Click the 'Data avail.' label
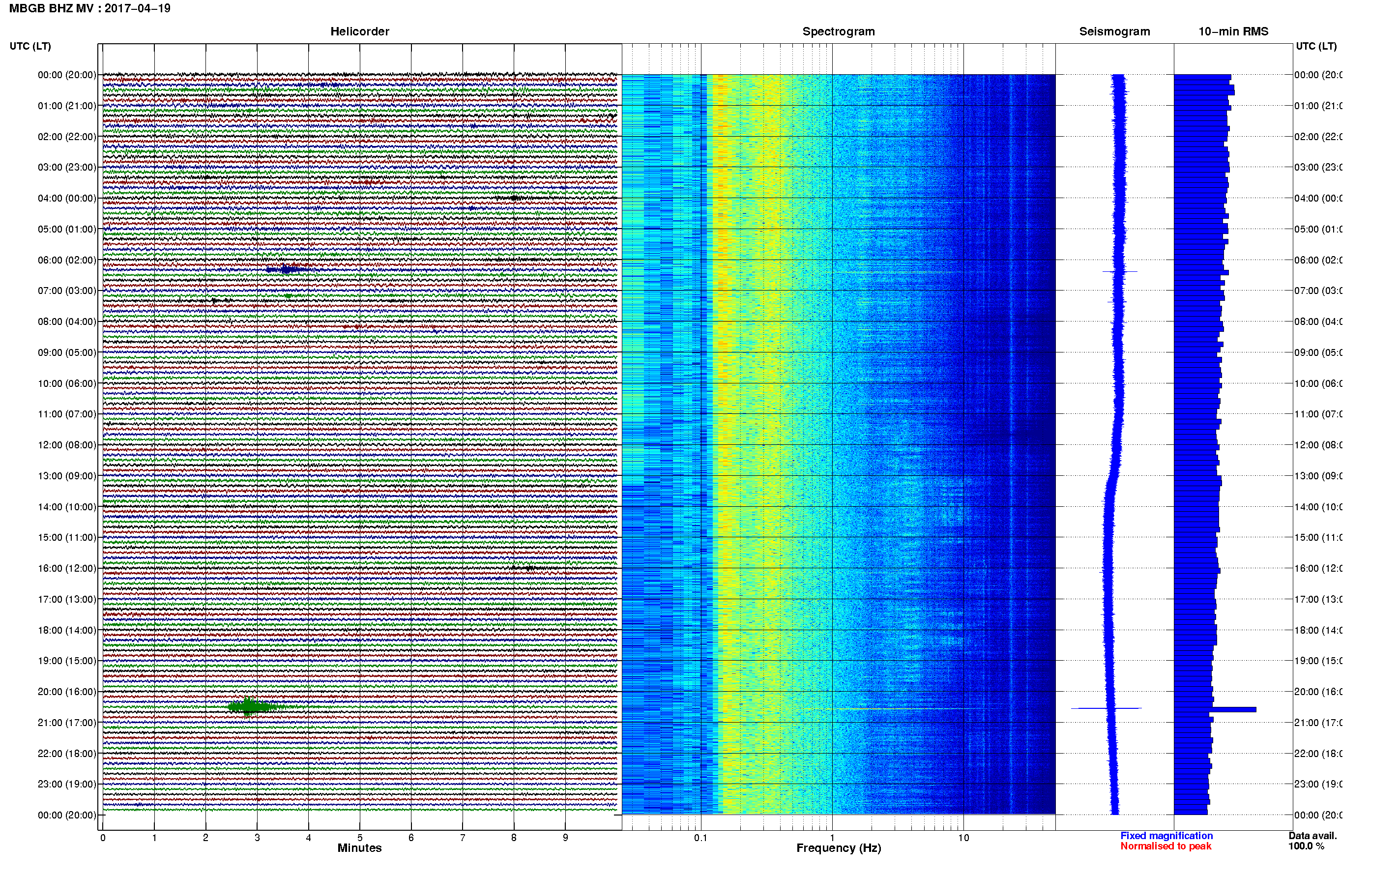 pyautogui.click(x=1312, y=836)
